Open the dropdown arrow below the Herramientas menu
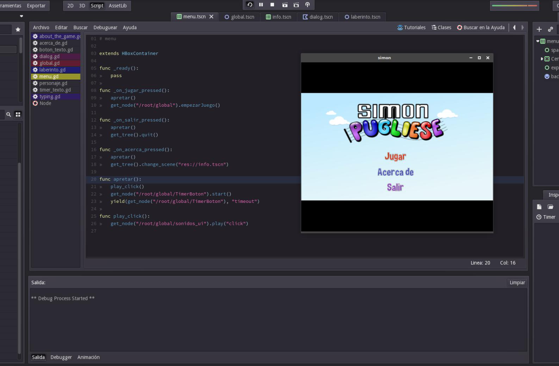 point(22,16)
